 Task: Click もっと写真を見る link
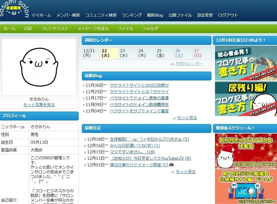39,105
